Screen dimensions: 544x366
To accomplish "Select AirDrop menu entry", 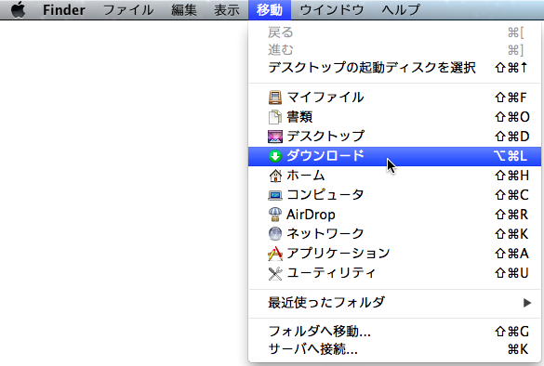I will point(395,215).
